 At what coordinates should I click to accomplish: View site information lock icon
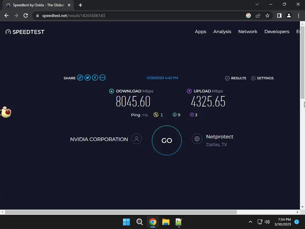pyautogui.click(x=38, y=16)
